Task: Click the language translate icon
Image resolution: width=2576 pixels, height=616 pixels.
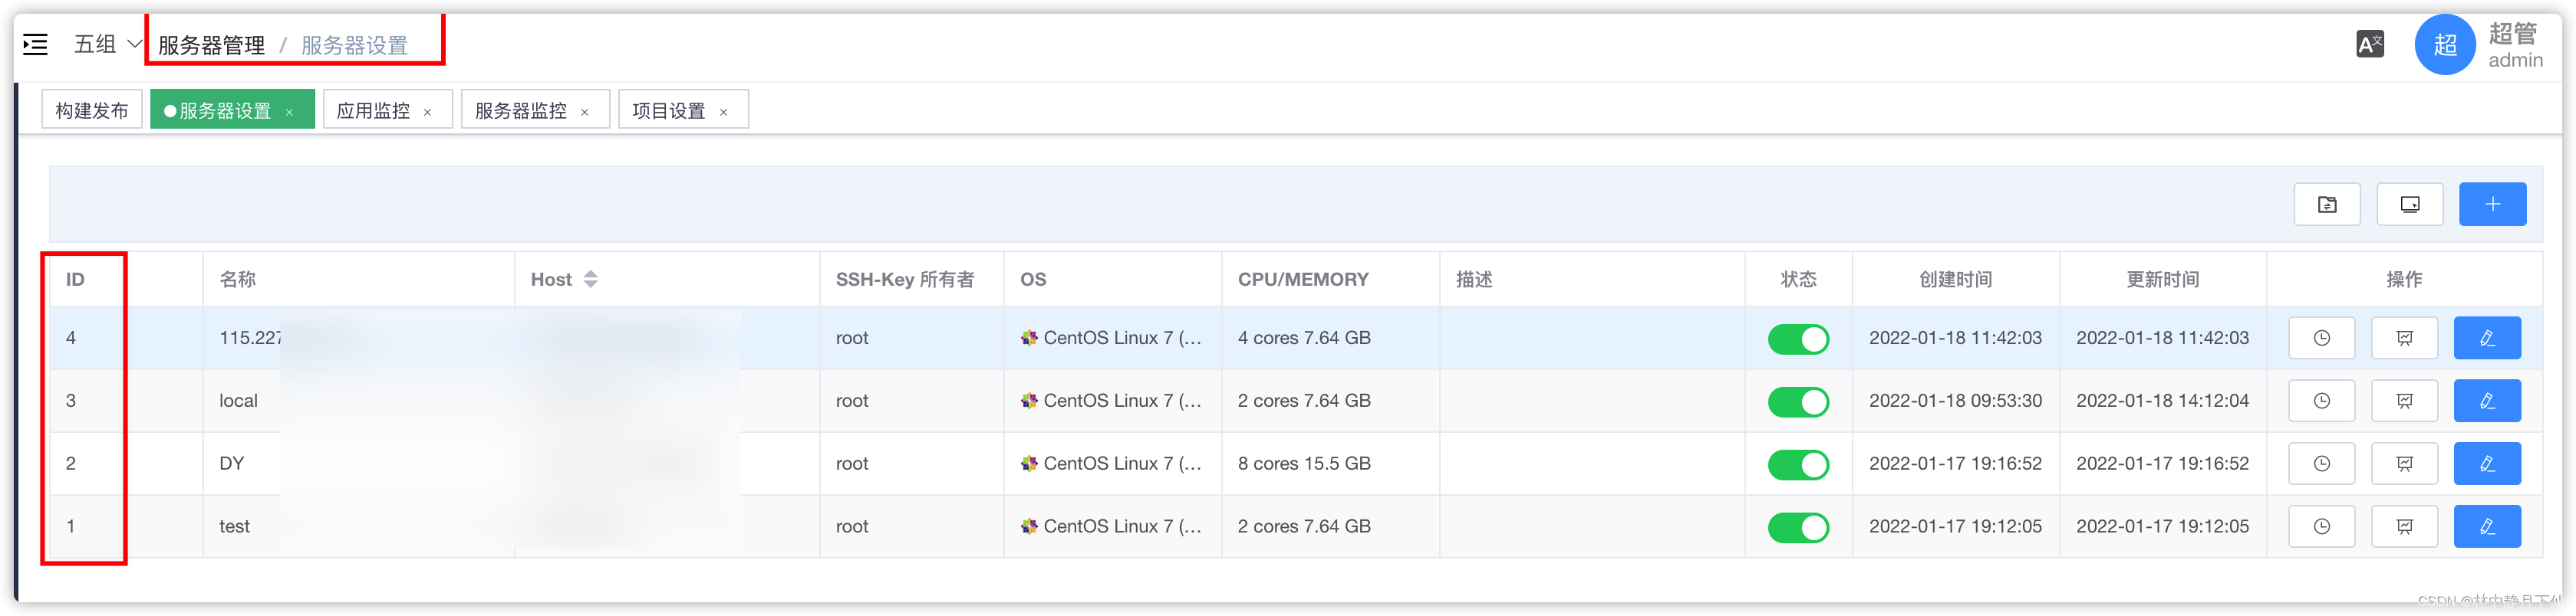Action: coord(2369,45)
